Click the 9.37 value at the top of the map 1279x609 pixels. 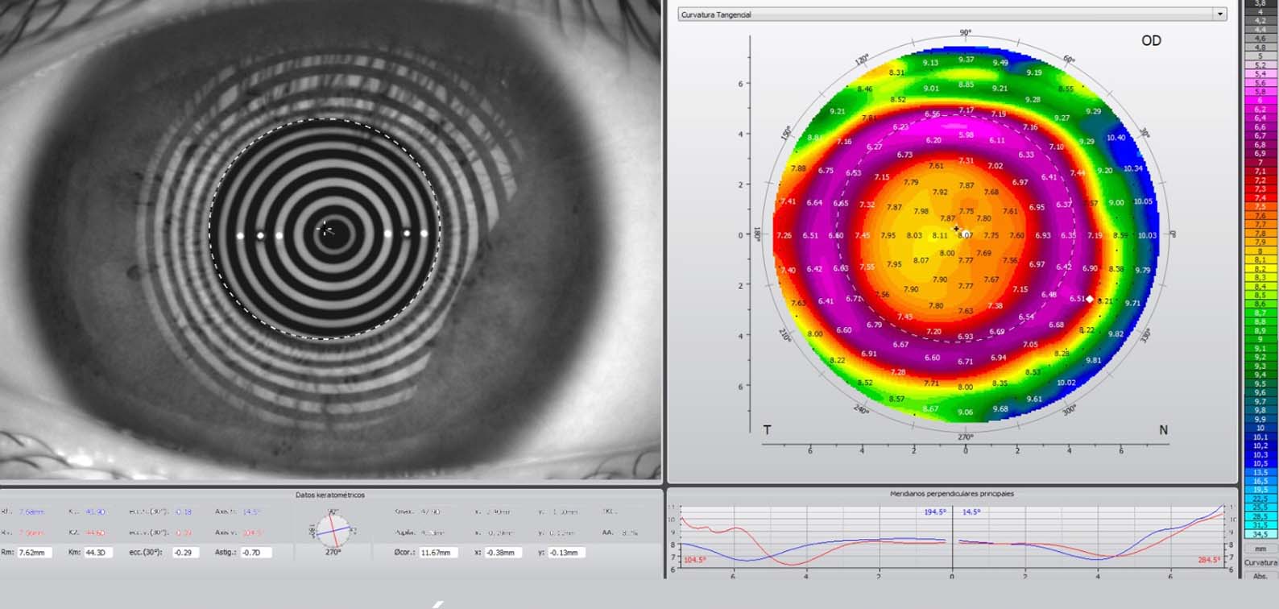pos(966,60)
